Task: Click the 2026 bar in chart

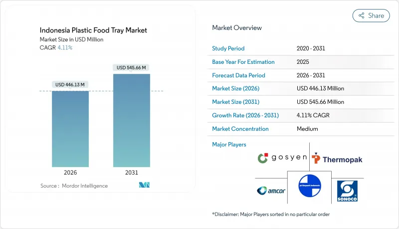Action: (70, 129)
